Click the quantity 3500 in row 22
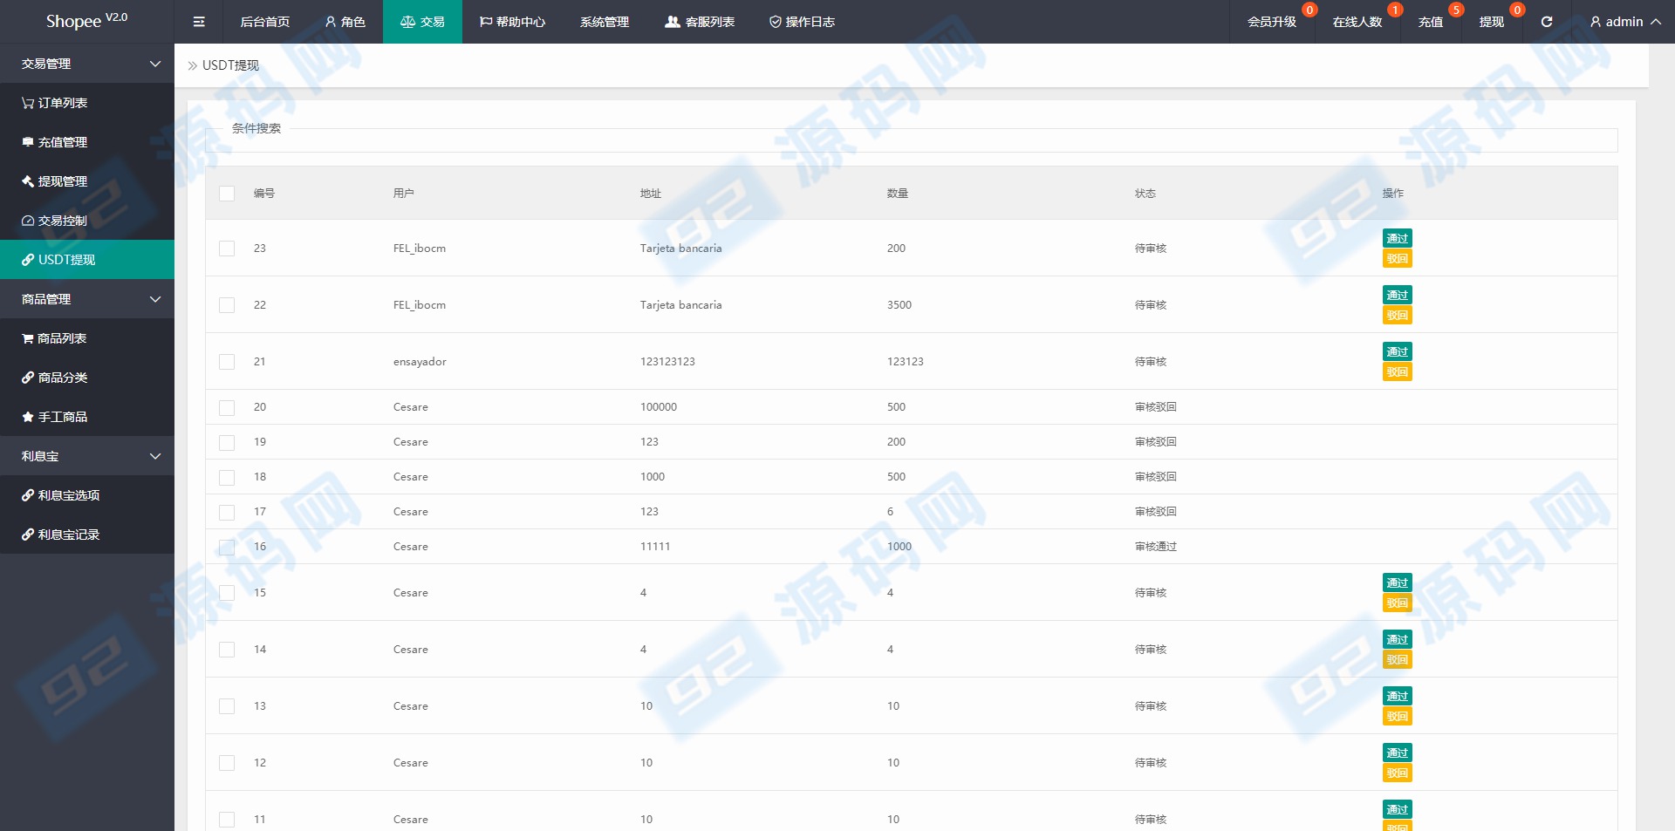Image resolution: width=1675 pixels, height=831 pixels. point(899,305)
